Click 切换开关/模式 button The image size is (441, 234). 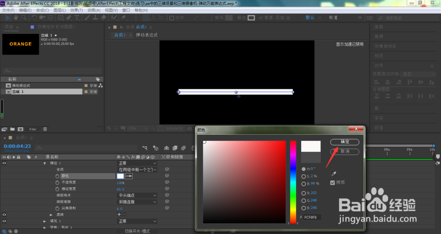pos(138,231)
